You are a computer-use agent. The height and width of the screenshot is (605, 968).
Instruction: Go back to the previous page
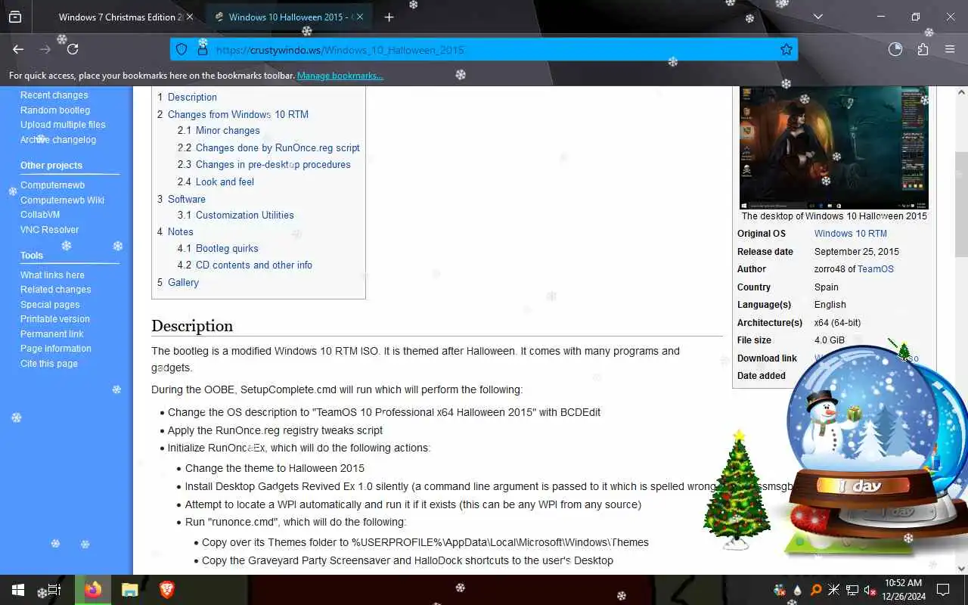tap(18, 49)
